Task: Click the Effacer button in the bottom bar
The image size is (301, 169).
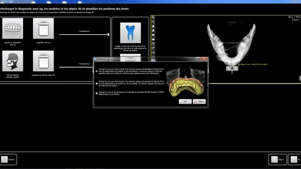Action: (277, 160)
